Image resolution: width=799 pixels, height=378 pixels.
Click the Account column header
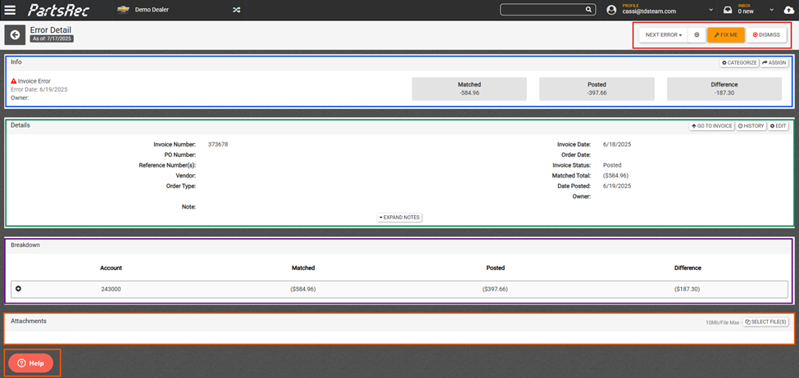[111, 268]
